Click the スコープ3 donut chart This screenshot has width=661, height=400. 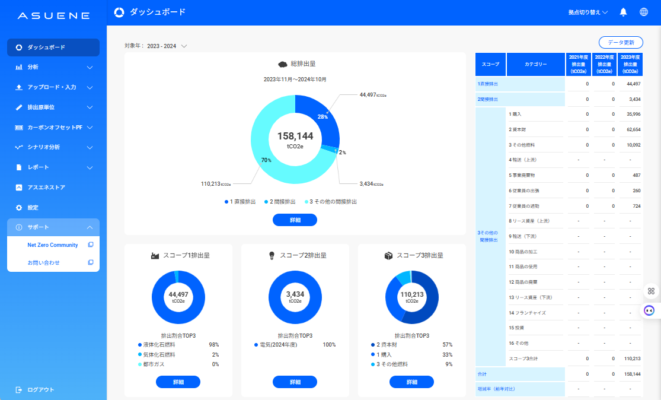click(x=412, y=297)
